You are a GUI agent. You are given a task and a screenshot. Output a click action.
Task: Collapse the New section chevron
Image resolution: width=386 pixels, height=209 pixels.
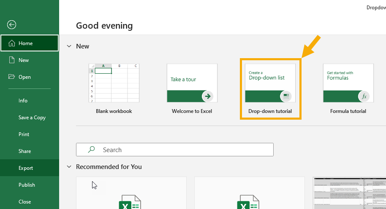click(x=69, y=46)
